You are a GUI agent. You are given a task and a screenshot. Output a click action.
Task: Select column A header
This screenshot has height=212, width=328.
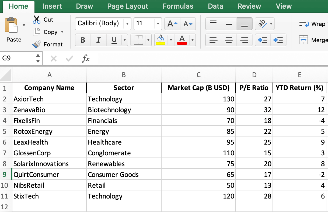(x=49, y=75)
